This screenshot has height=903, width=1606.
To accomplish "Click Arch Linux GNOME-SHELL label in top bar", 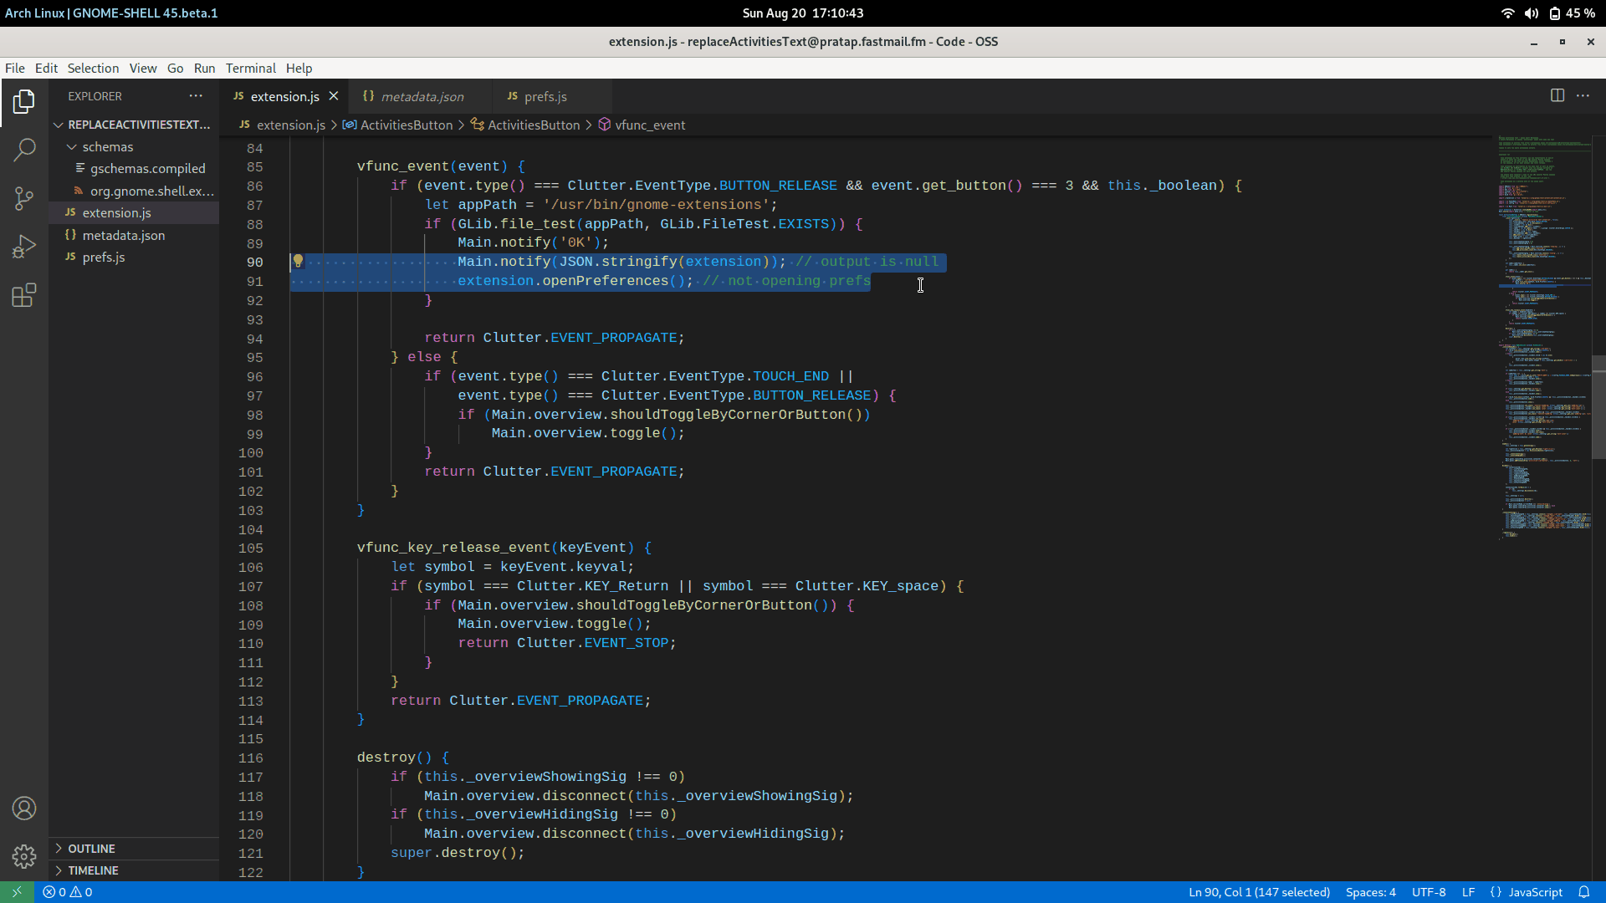I will pos(111,13).
